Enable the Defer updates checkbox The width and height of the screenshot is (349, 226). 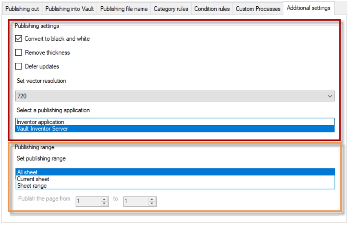tap(18, 66)
